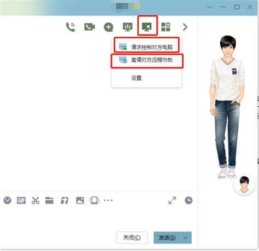Click the add-to-chat plus bubble icon
This screenshot has height=251, width=259.
click(109, 27)
